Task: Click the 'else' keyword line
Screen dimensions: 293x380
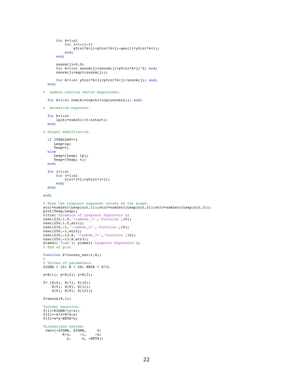Action: pos(52,152)
